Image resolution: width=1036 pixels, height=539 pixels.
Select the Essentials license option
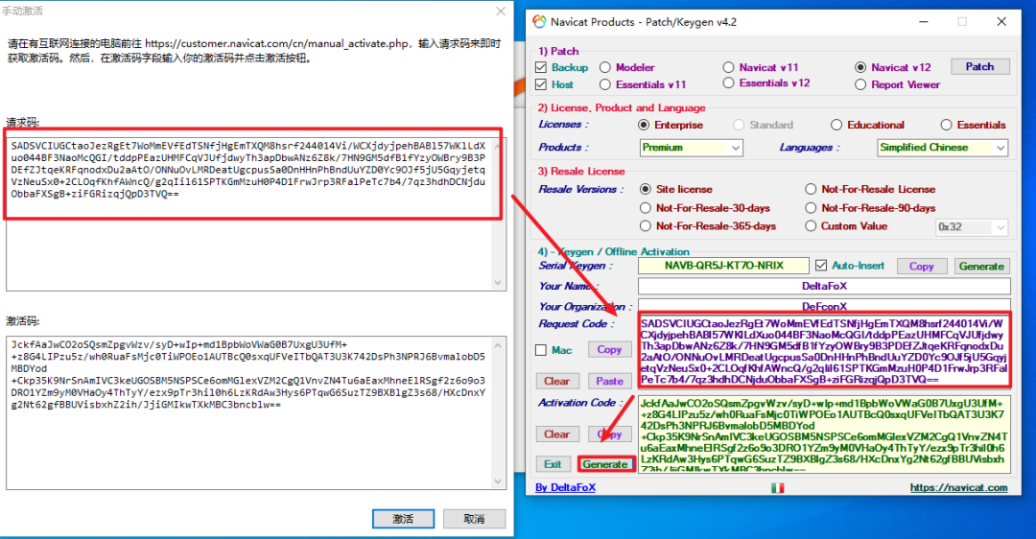(x=946, y=125)
